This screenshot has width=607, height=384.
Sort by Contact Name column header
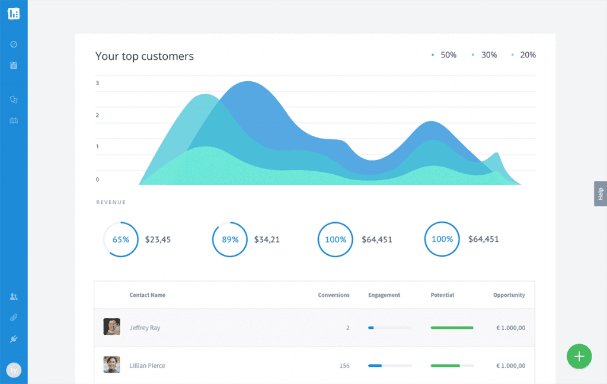[x=148, y=295]
